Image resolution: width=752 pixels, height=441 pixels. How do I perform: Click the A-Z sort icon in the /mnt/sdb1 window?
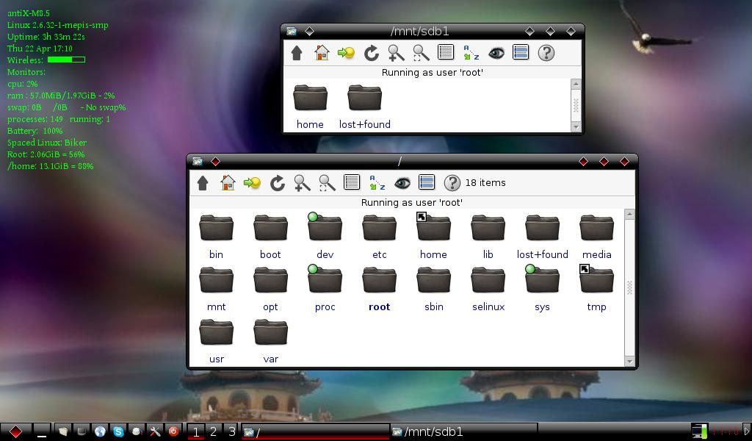pyautogui.click(x=471, y=53)
